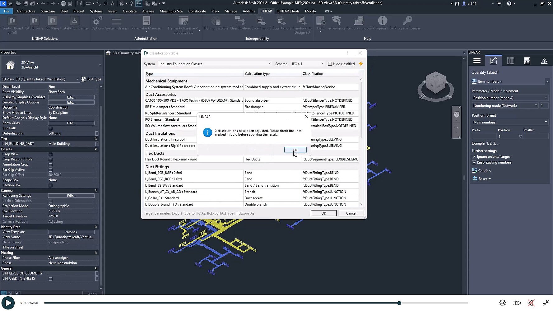This screenshot has height=311, width=553.
Task: Select LINEAR panel calculator tab icon
Action: [527, 61]
